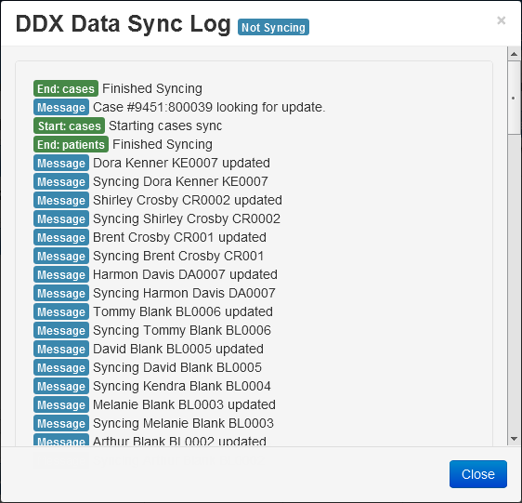Click scrollbar up arrow
Image resolution: width=522 pixels, height=503 pixels.
pyautogui.click(x=514, y=54)
